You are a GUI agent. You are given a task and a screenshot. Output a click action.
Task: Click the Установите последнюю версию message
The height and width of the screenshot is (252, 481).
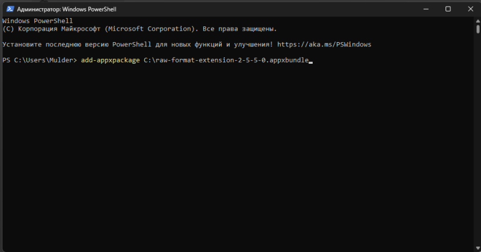(60, 45)
